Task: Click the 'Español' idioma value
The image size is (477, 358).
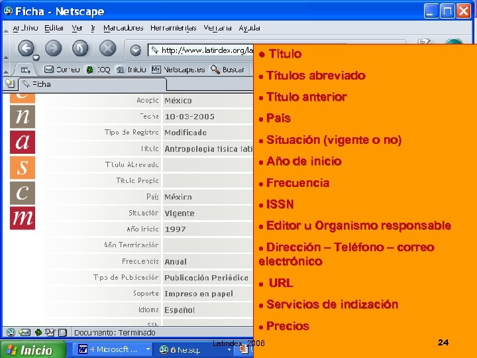Action: pos(180,310)
